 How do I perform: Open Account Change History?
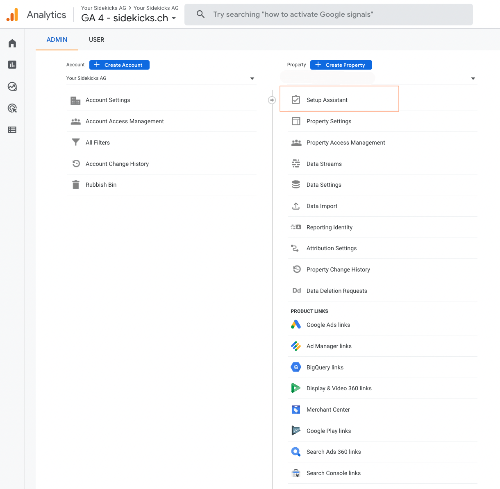pyautogui.click(x=162, y=164)
